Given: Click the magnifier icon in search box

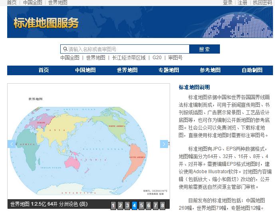Looking at the screenshot, I should tap(65, 49).
